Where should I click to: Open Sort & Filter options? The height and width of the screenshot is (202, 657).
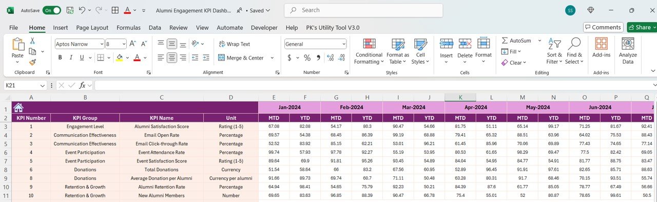[554, 51]
